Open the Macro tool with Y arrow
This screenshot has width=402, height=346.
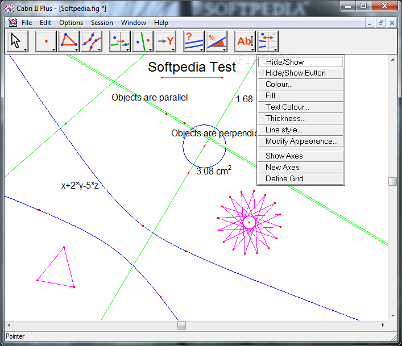click(x=165, y=41)
